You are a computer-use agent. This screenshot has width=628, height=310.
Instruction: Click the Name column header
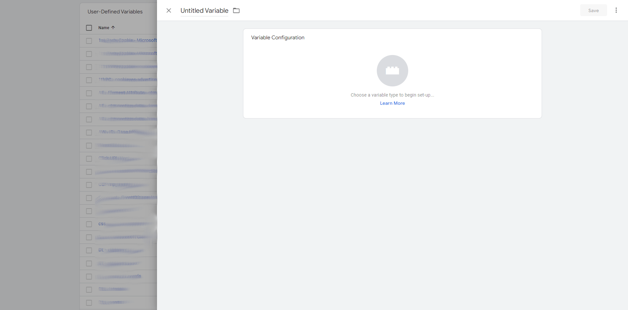104,28
